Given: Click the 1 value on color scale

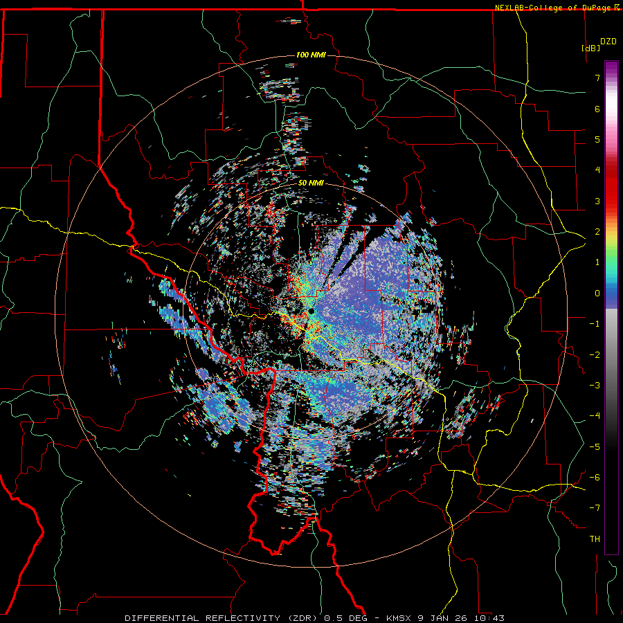Looking at the screenshot, I should pos(597,262).
